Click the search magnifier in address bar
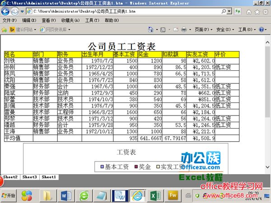This screenshot has width=271, height=203. pos(224,11)
